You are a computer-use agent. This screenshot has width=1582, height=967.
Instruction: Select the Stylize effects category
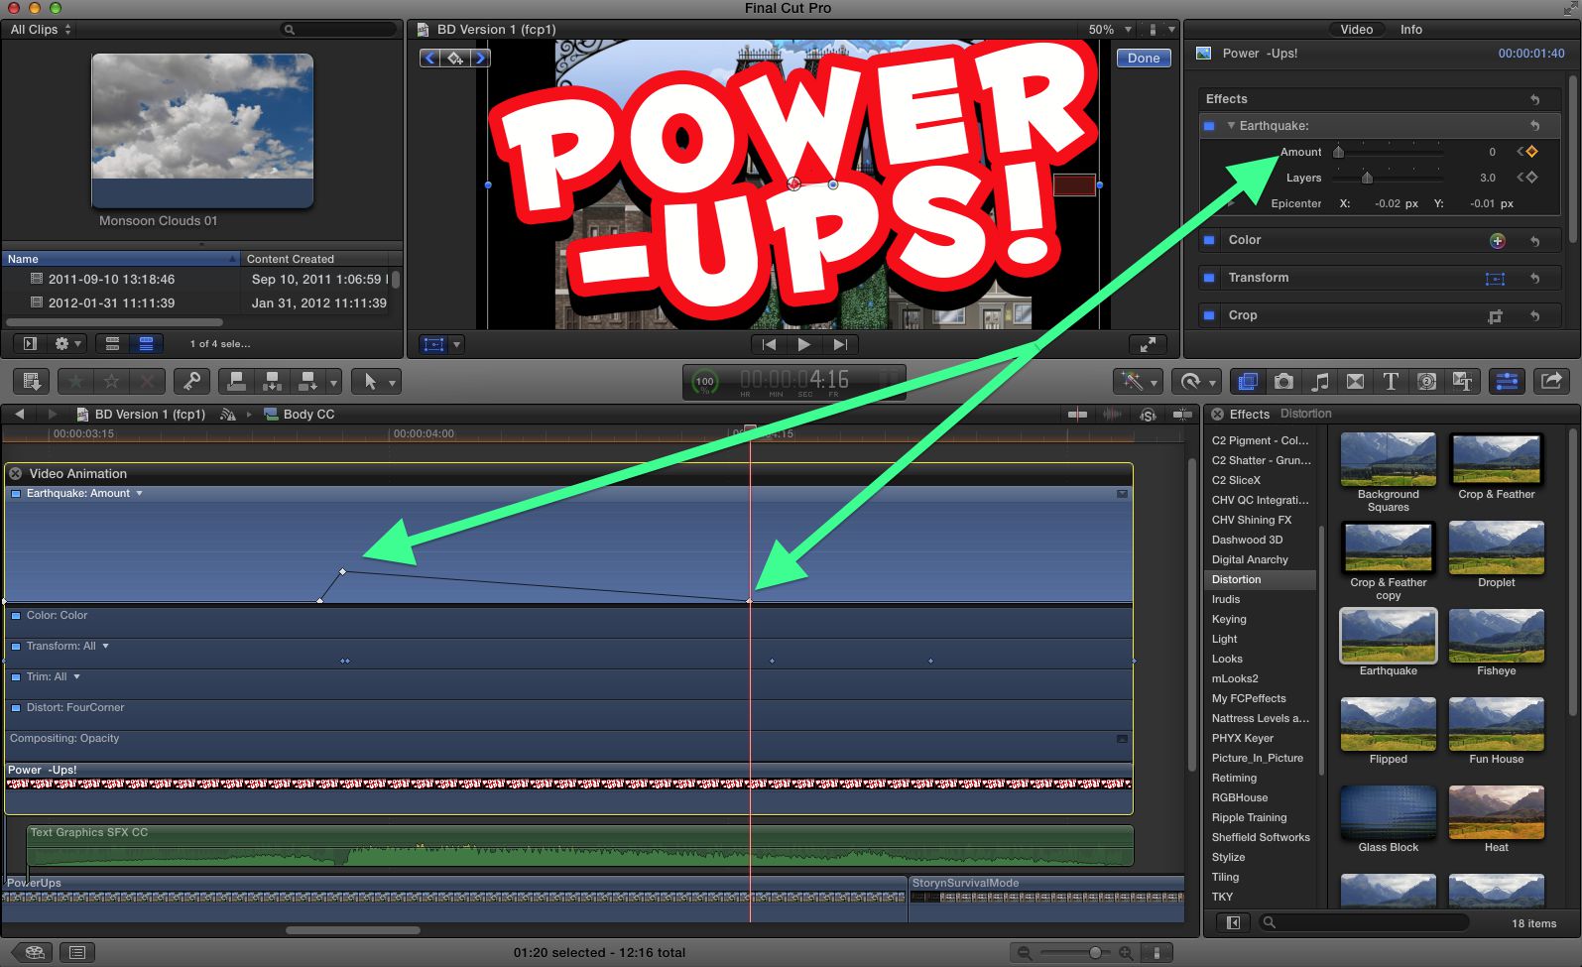click(x=1228, y=857)
